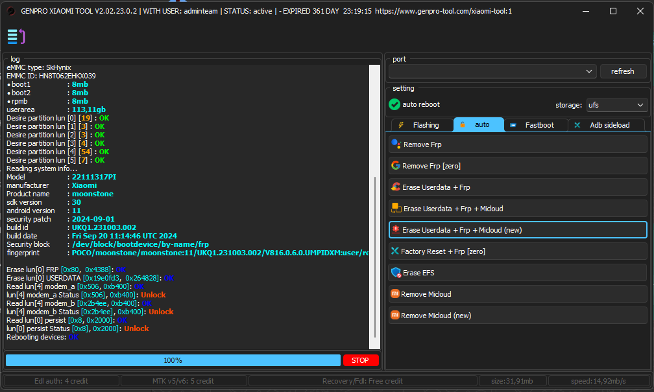Click the Recovery/Fdl: Free credit status

363,381
